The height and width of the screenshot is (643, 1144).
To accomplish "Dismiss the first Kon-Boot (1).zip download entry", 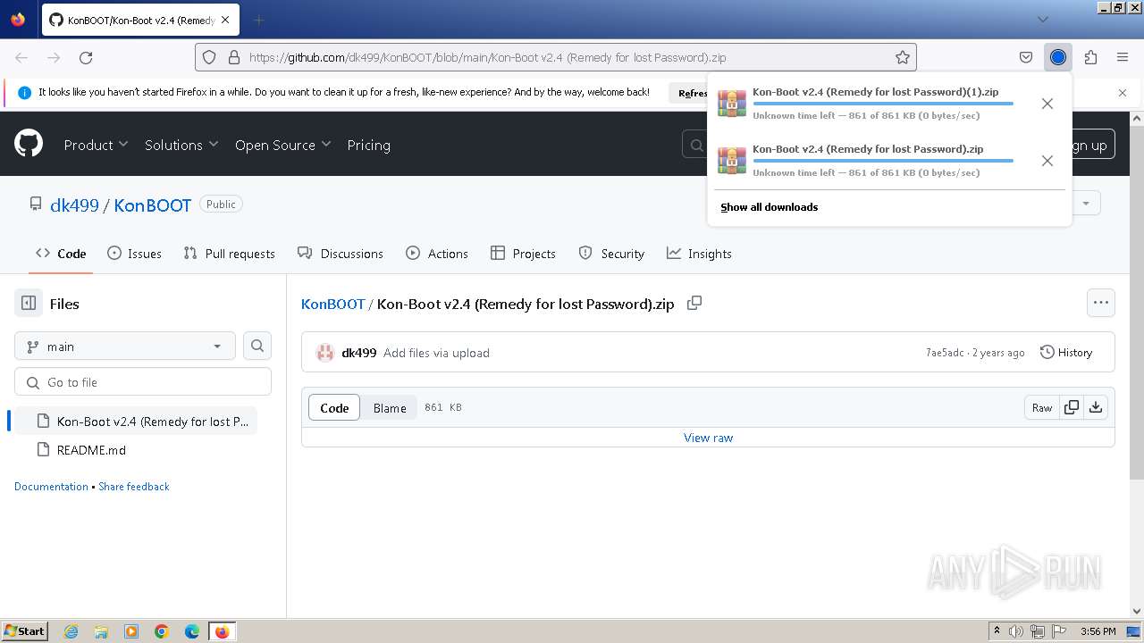I will [1047, 104].
